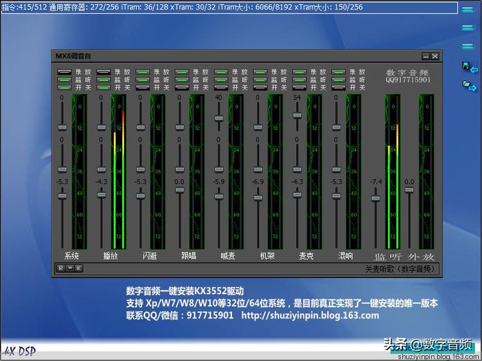482x361 pixels.
Task: Click the 外放 master level meter
Action: tap(426, 172)
